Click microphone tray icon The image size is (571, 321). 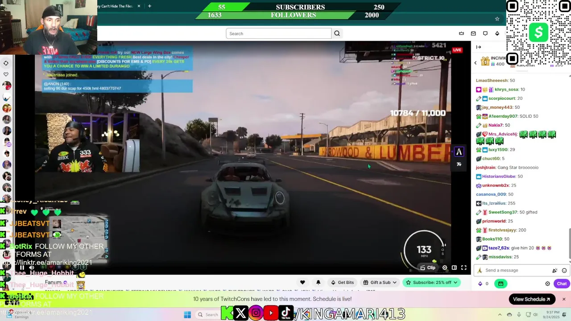tap(518, 315)
